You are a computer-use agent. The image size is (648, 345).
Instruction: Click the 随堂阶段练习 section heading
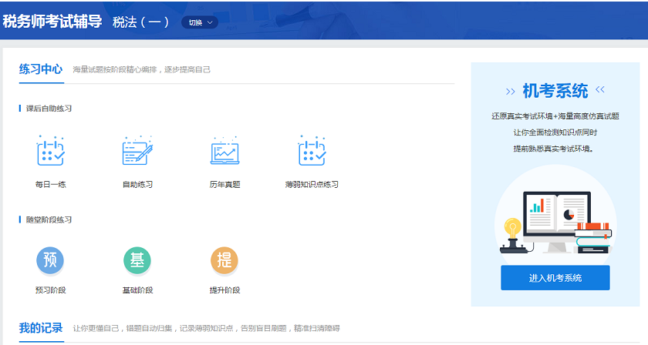(49, 219)
